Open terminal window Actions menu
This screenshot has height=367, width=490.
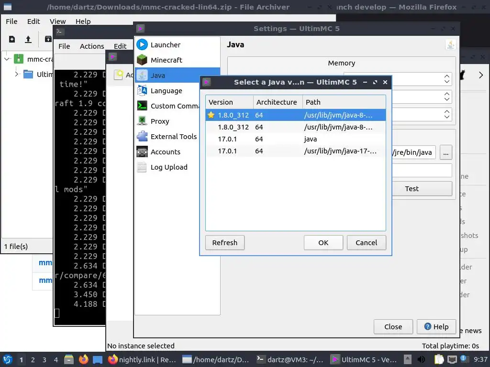coord(92,46)
